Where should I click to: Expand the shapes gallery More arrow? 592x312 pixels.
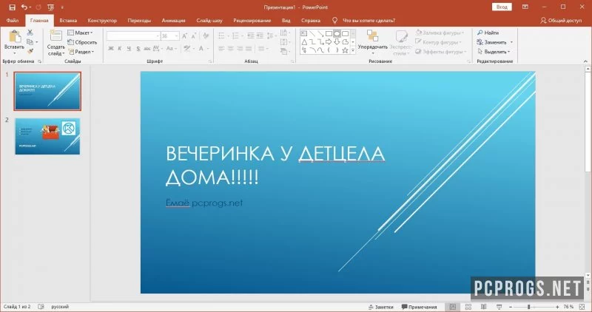(353, 50)
